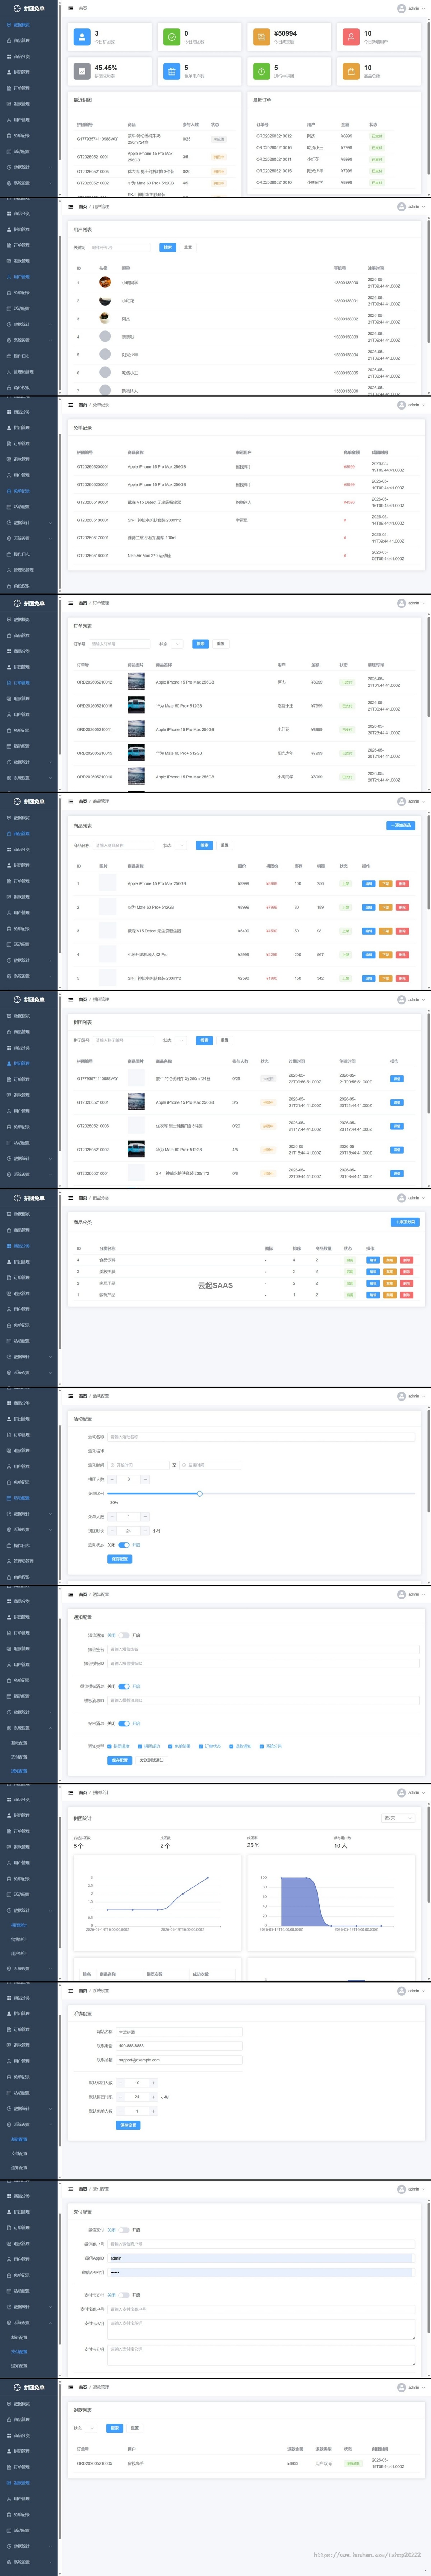
Task: Open 状态 dropdown on the 订单列表 filter
Action: point(177,644)
